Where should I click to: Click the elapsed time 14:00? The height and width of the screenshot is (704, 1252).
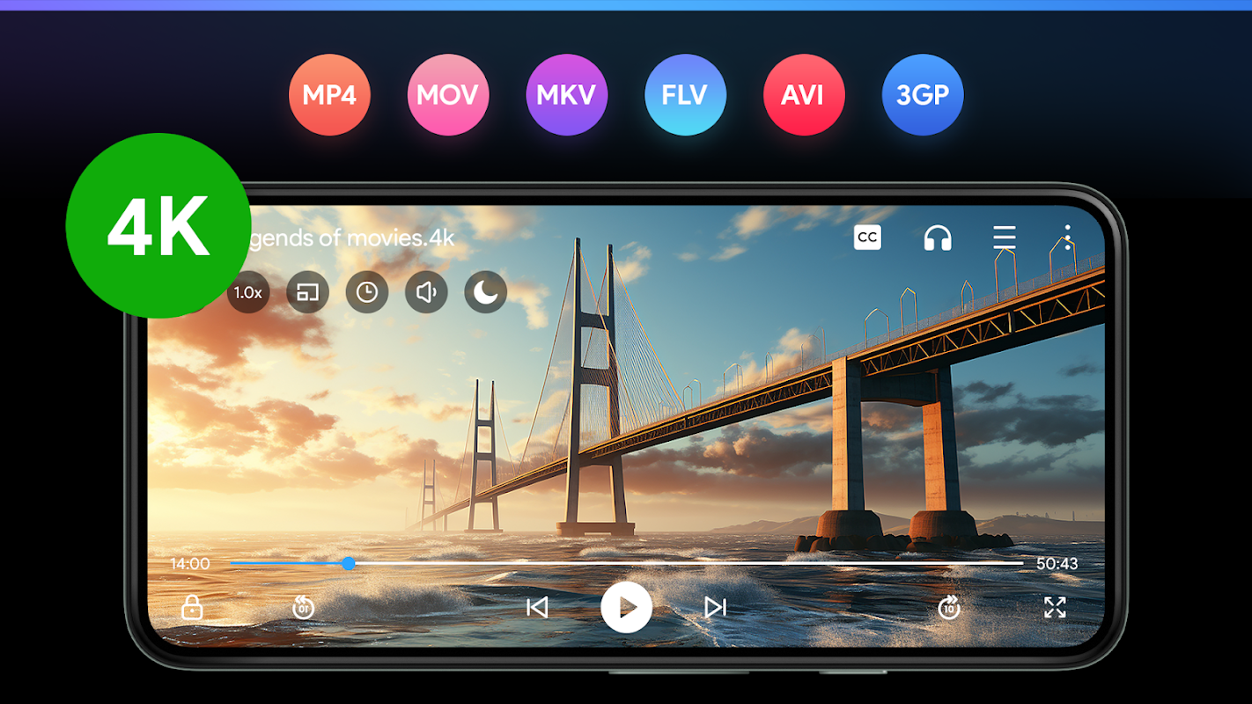[190, 564]
